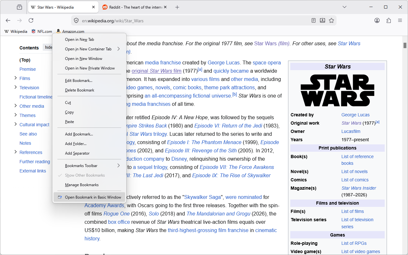Select Add Bookmark… entry
This screenshot has height=255, width=408.
tap(89, 134)
